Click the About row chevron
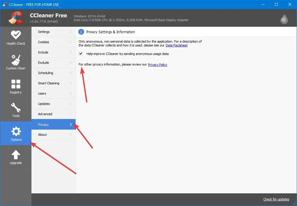 71,135
